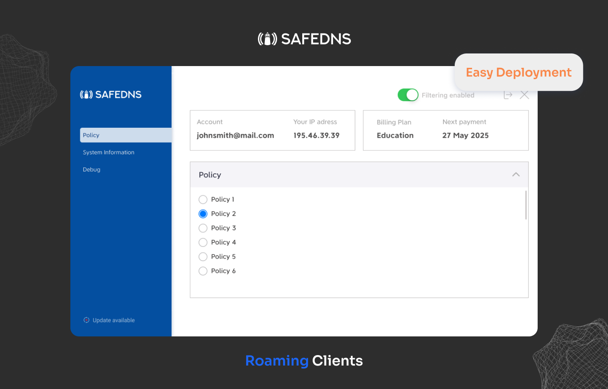Select Policy 4 in the Policy panel

202,242
